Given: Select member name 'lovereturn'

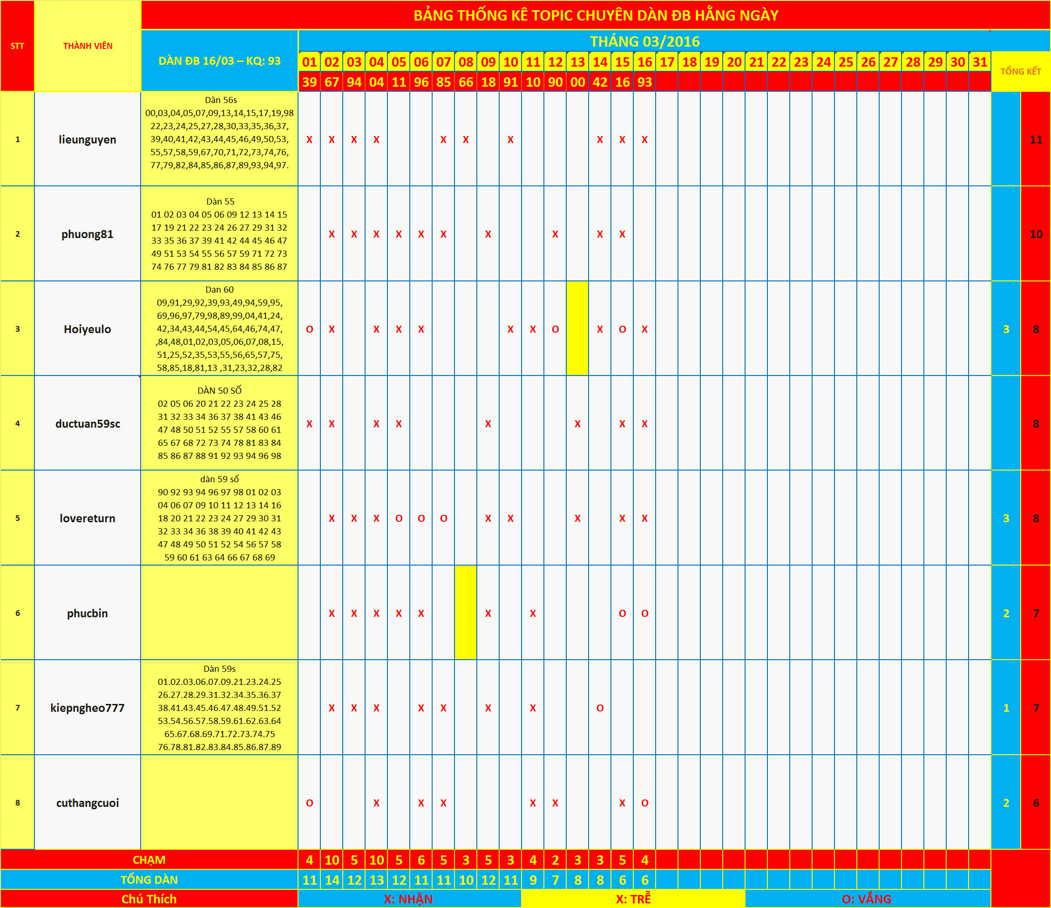Looking at the screenshot, I should (x=87, y=518).
